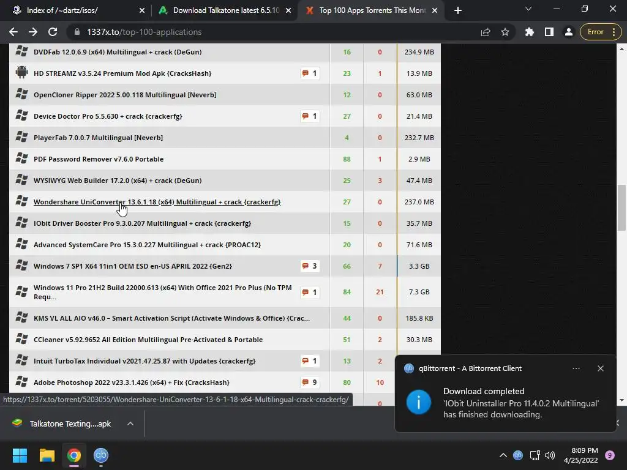Open HD STREAMZ v3.5.24 Premium Mod Apk link
Image resolution: width=627 pixels, height=470 pixels.
point(122,73)
